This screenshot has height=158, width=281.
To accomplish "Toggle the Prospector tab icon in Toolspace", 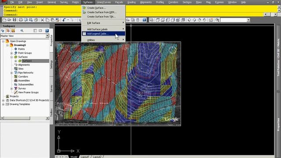I will pos(3,31).
